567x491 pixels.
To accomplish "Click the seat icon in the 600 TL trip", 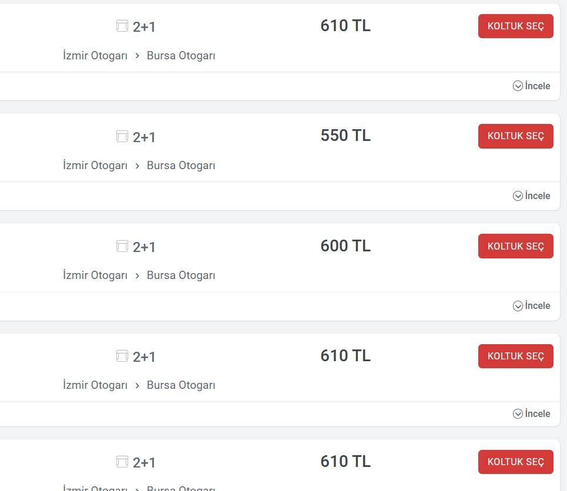I will coord(122,246).
